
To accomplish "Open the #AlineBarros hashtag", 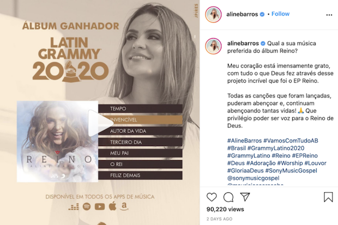I will 244,141.
